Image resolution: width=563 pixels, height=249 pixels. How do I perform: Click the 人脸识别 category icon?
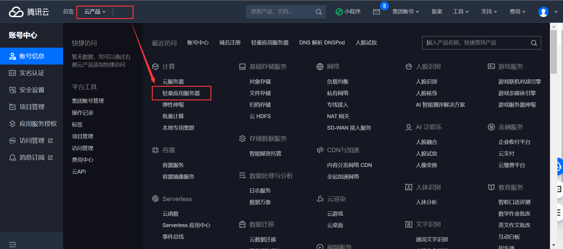409,67
